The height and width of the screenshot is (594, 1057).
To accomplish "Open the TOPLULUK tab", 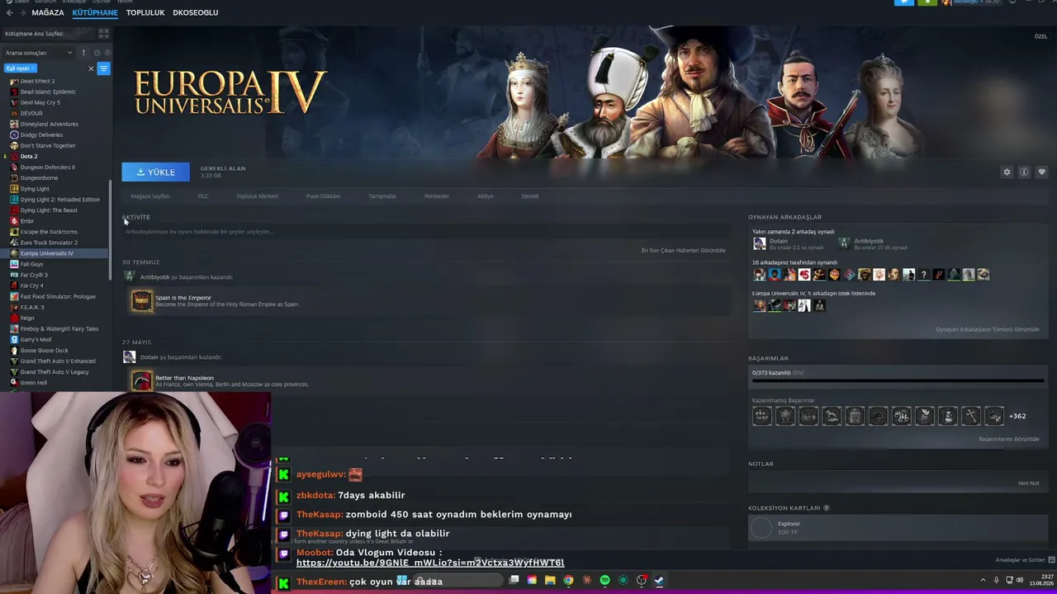I will pos(145,12).
